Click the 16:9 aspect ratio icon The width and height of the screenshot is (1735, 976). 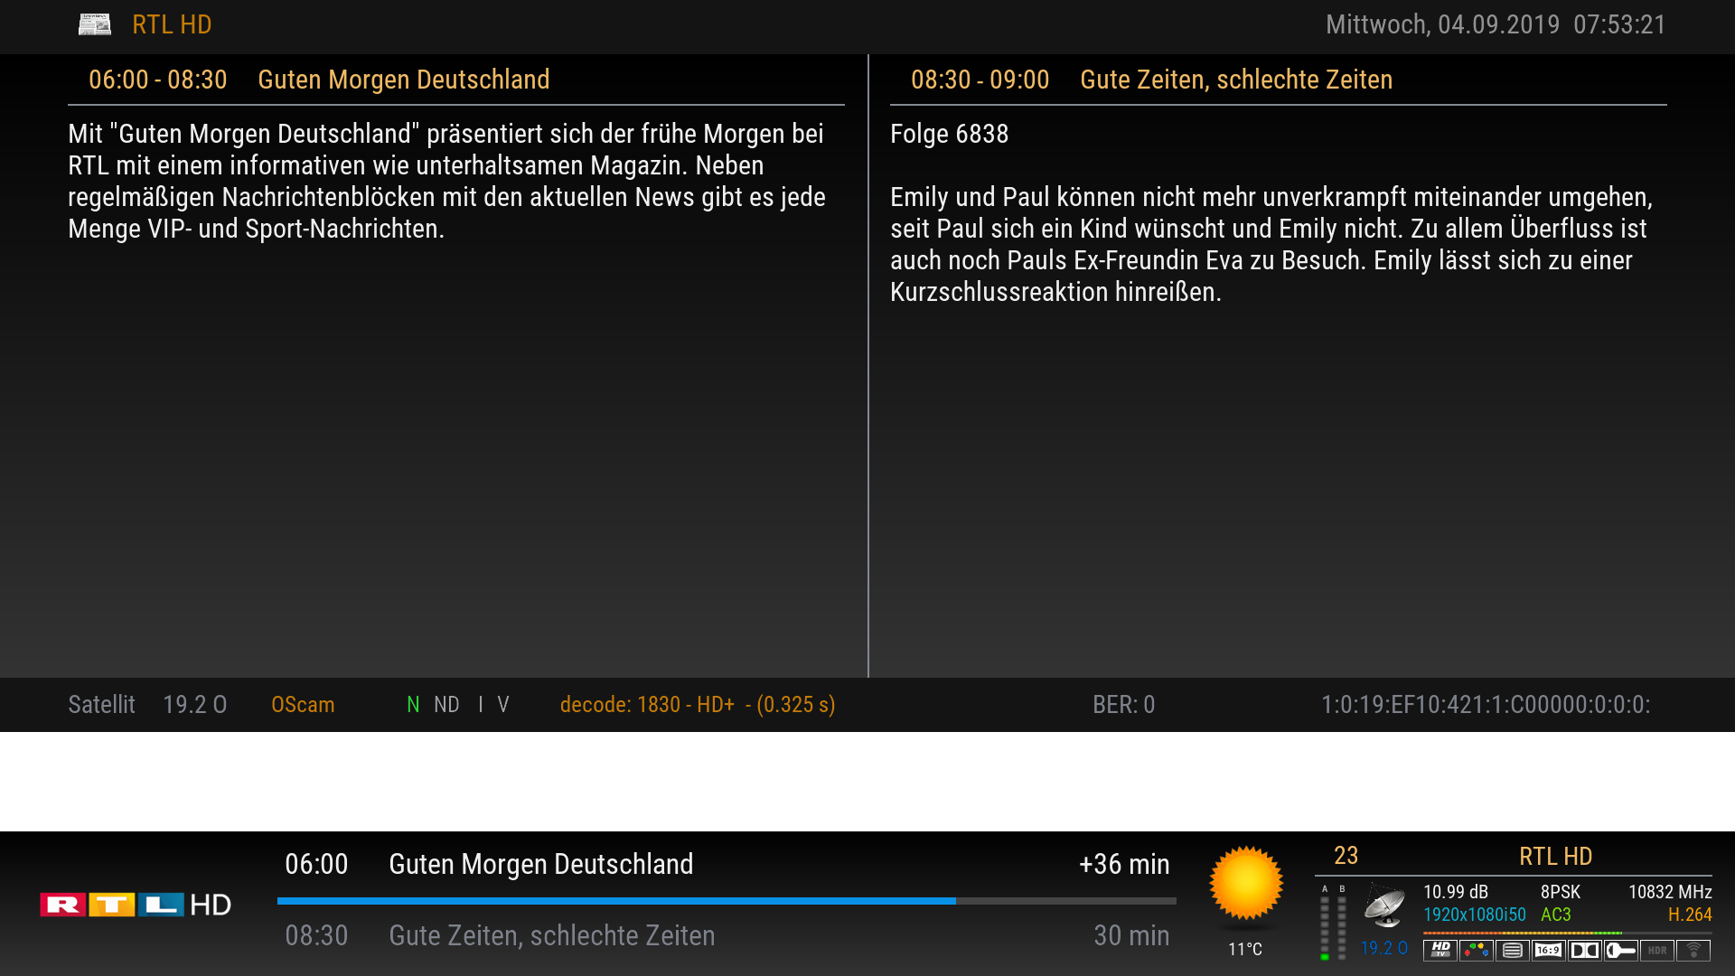pyautogui.click(x=1548, y=950)
